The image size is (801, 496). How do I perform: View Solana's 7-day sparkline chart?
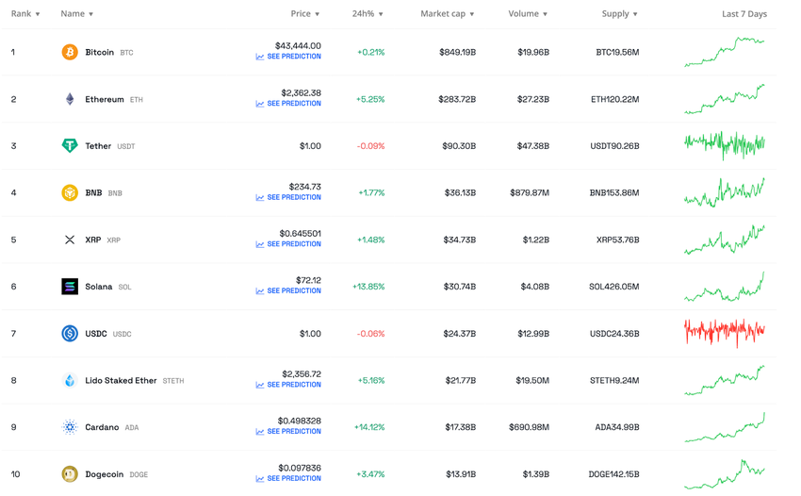[725, 287]
